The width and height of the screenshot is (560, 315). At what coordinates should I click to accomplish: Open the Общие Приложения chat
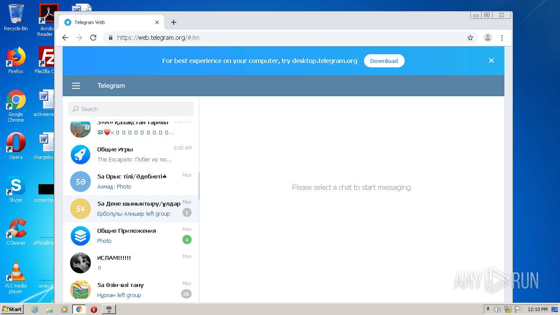pos(131,236)
